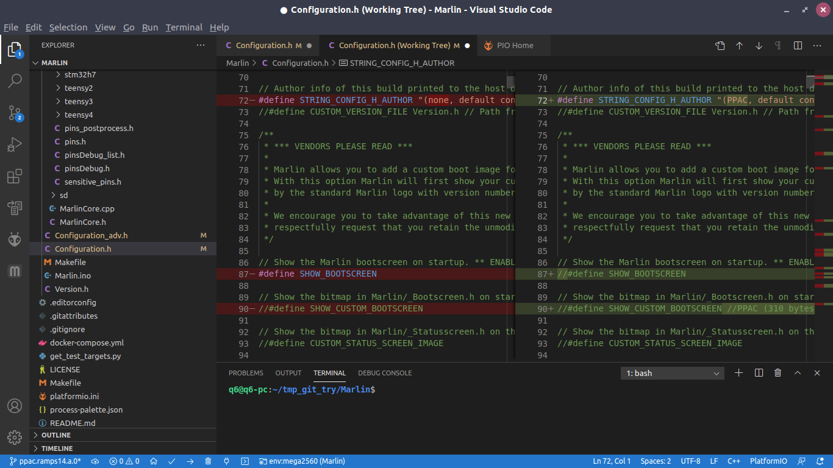Click errors and warnings count in status bar
The height and width of the screenshot is (468, 833).
tap(124, 461)
